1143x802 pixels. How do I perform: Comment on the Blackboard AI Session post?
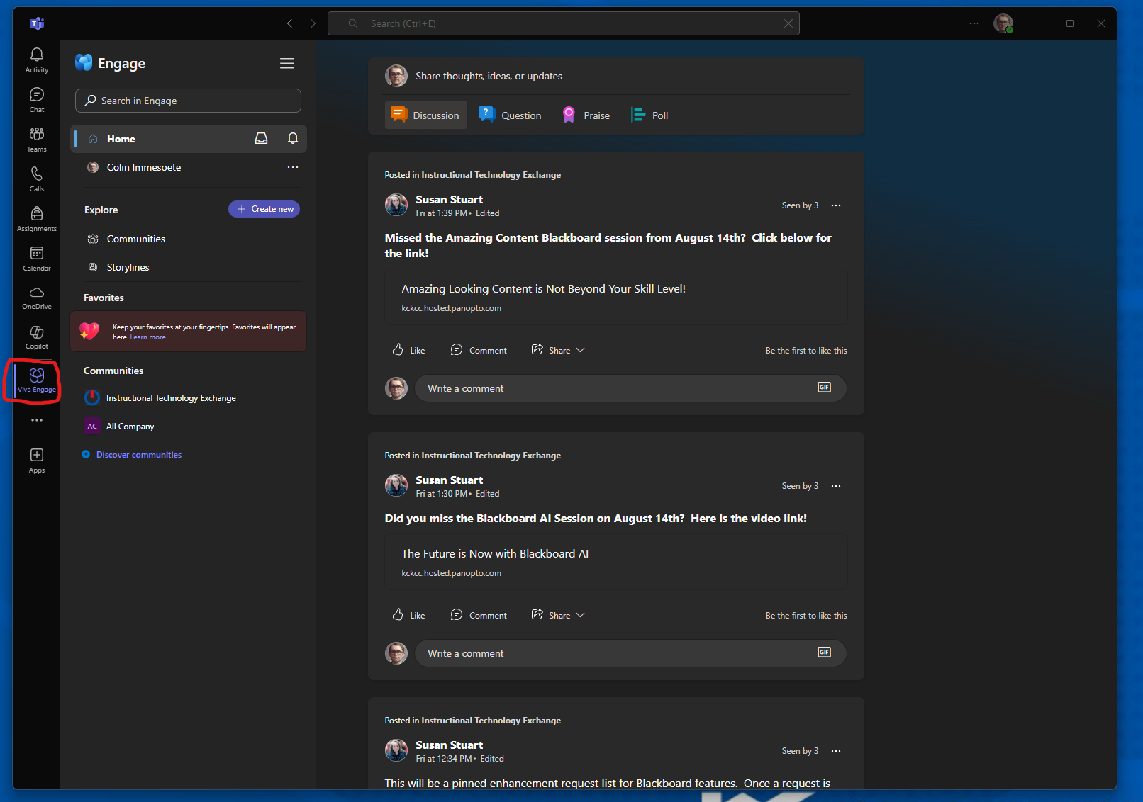(479, 615)
